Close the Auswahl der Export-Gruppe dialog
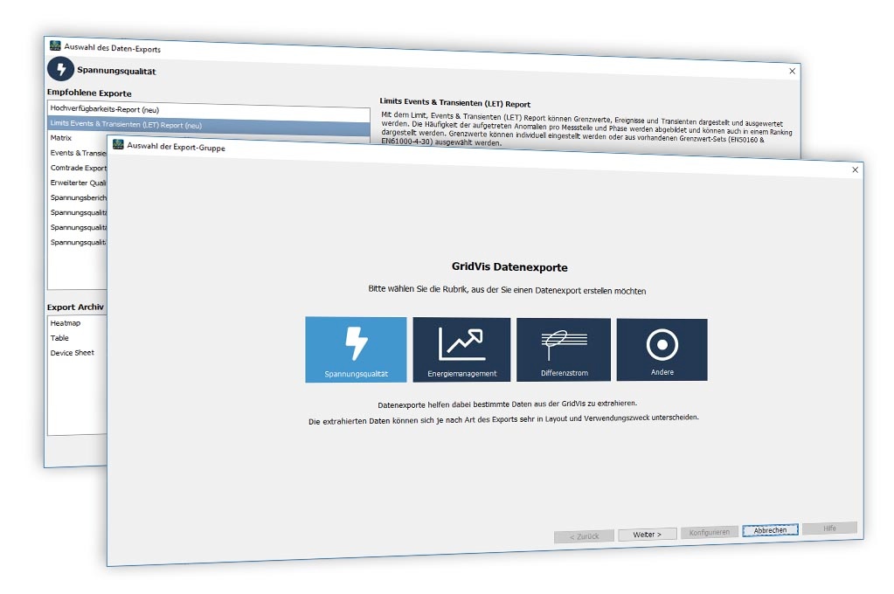Image resolution: width=894 pixels, height=594 pixels. 855,169
